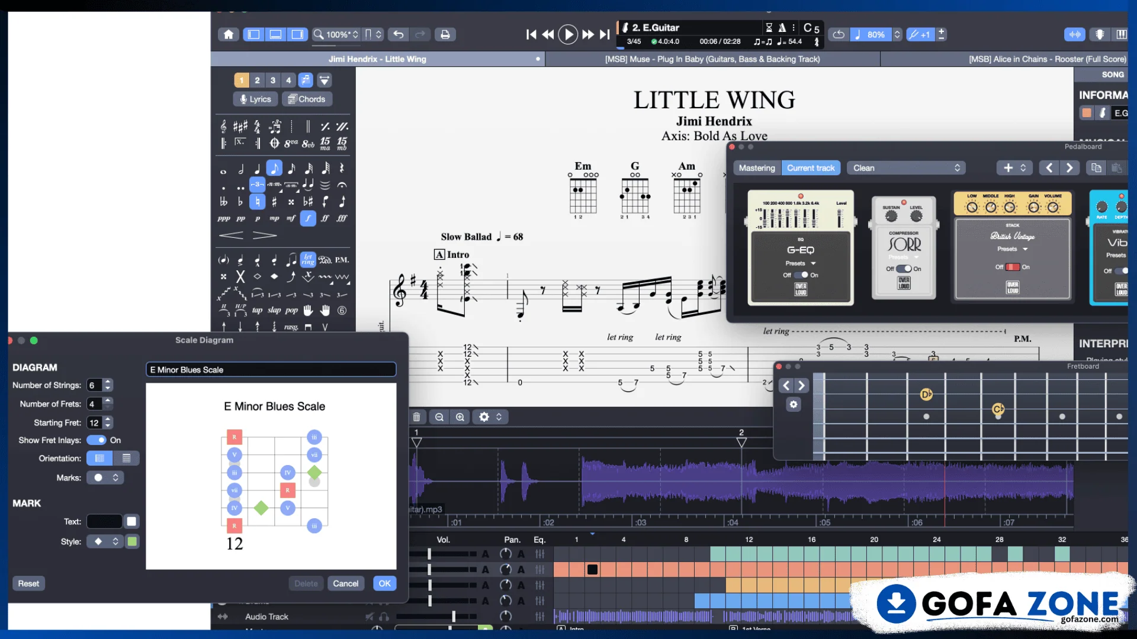Set dynamic to mezzo-forte mf
1137x639 pixels.
point(291,218)
